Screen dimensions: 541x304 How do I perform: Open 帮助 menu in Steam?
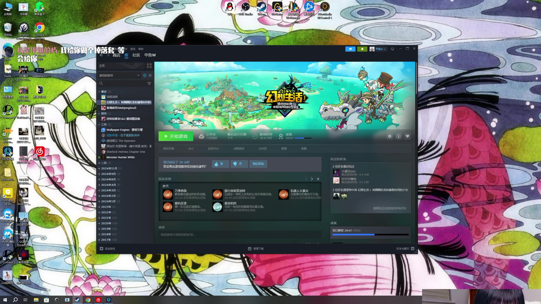click(141, 49)
